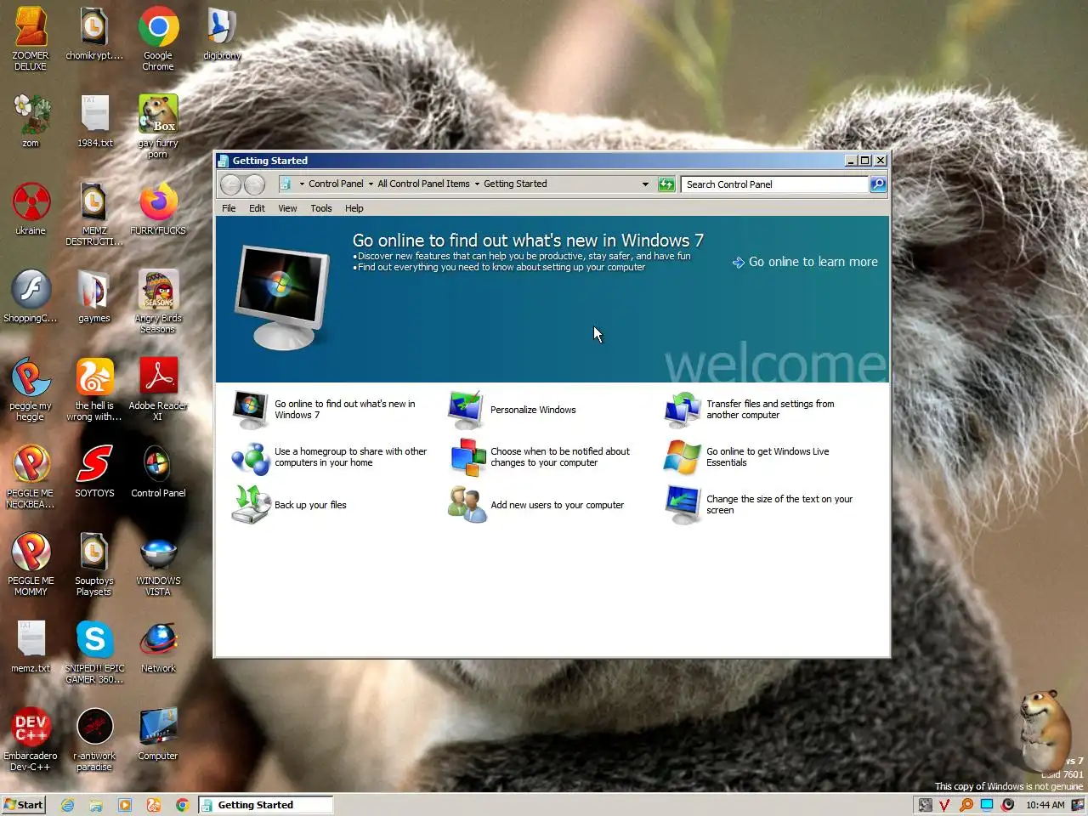
Task: Select the 1984.txt file icon
Action: point(94,121)
